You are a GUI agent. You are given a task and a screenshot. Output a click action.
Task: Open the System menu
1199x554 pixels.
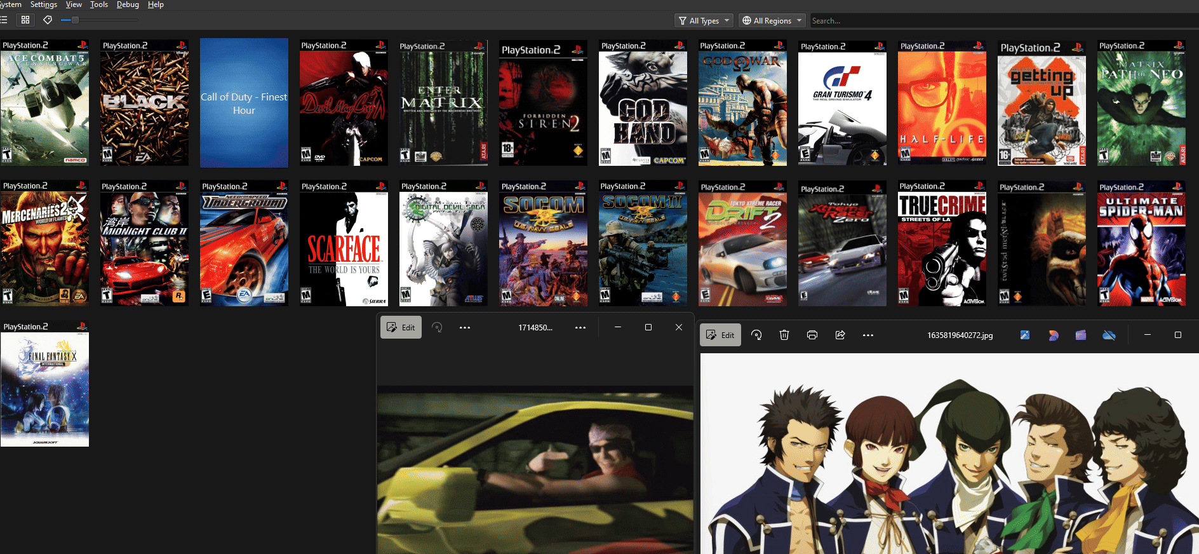[10, 4]
